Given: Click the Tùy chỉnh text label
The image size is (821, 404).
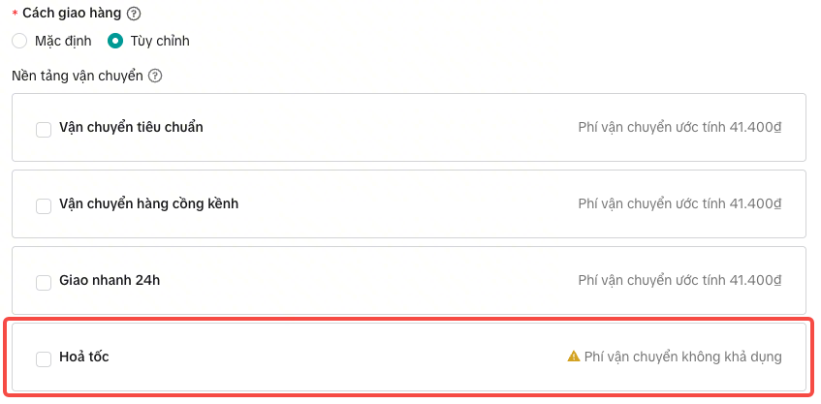Looking at the screenshot, I should [x=160, y=42].
